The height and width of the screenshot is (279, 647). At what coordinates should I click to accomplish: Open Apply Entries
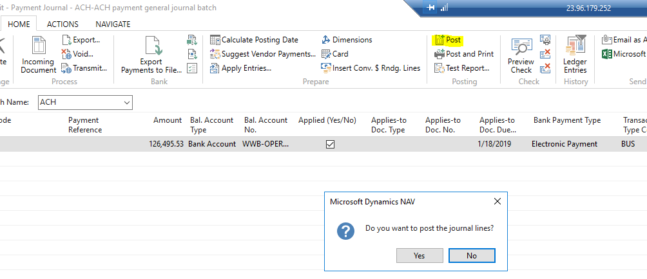(240, 68)
